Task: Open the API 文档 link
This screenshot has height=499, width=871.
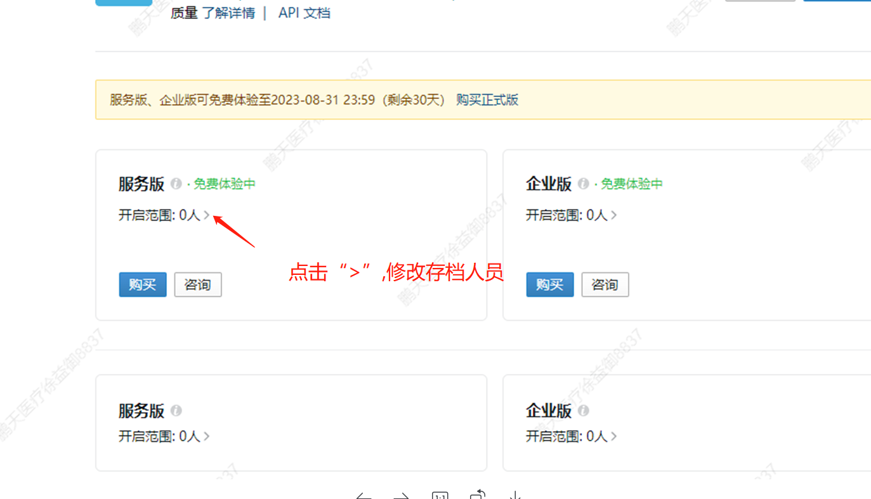Action: [x=305, y=13]
